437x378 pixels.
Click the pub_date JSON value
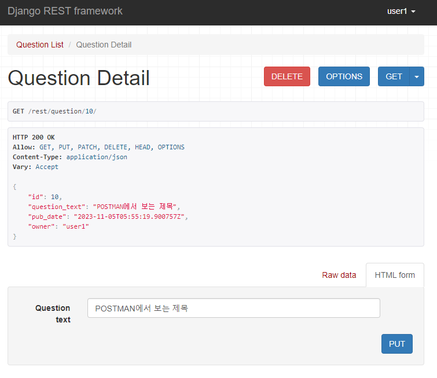tap(129, 217)
